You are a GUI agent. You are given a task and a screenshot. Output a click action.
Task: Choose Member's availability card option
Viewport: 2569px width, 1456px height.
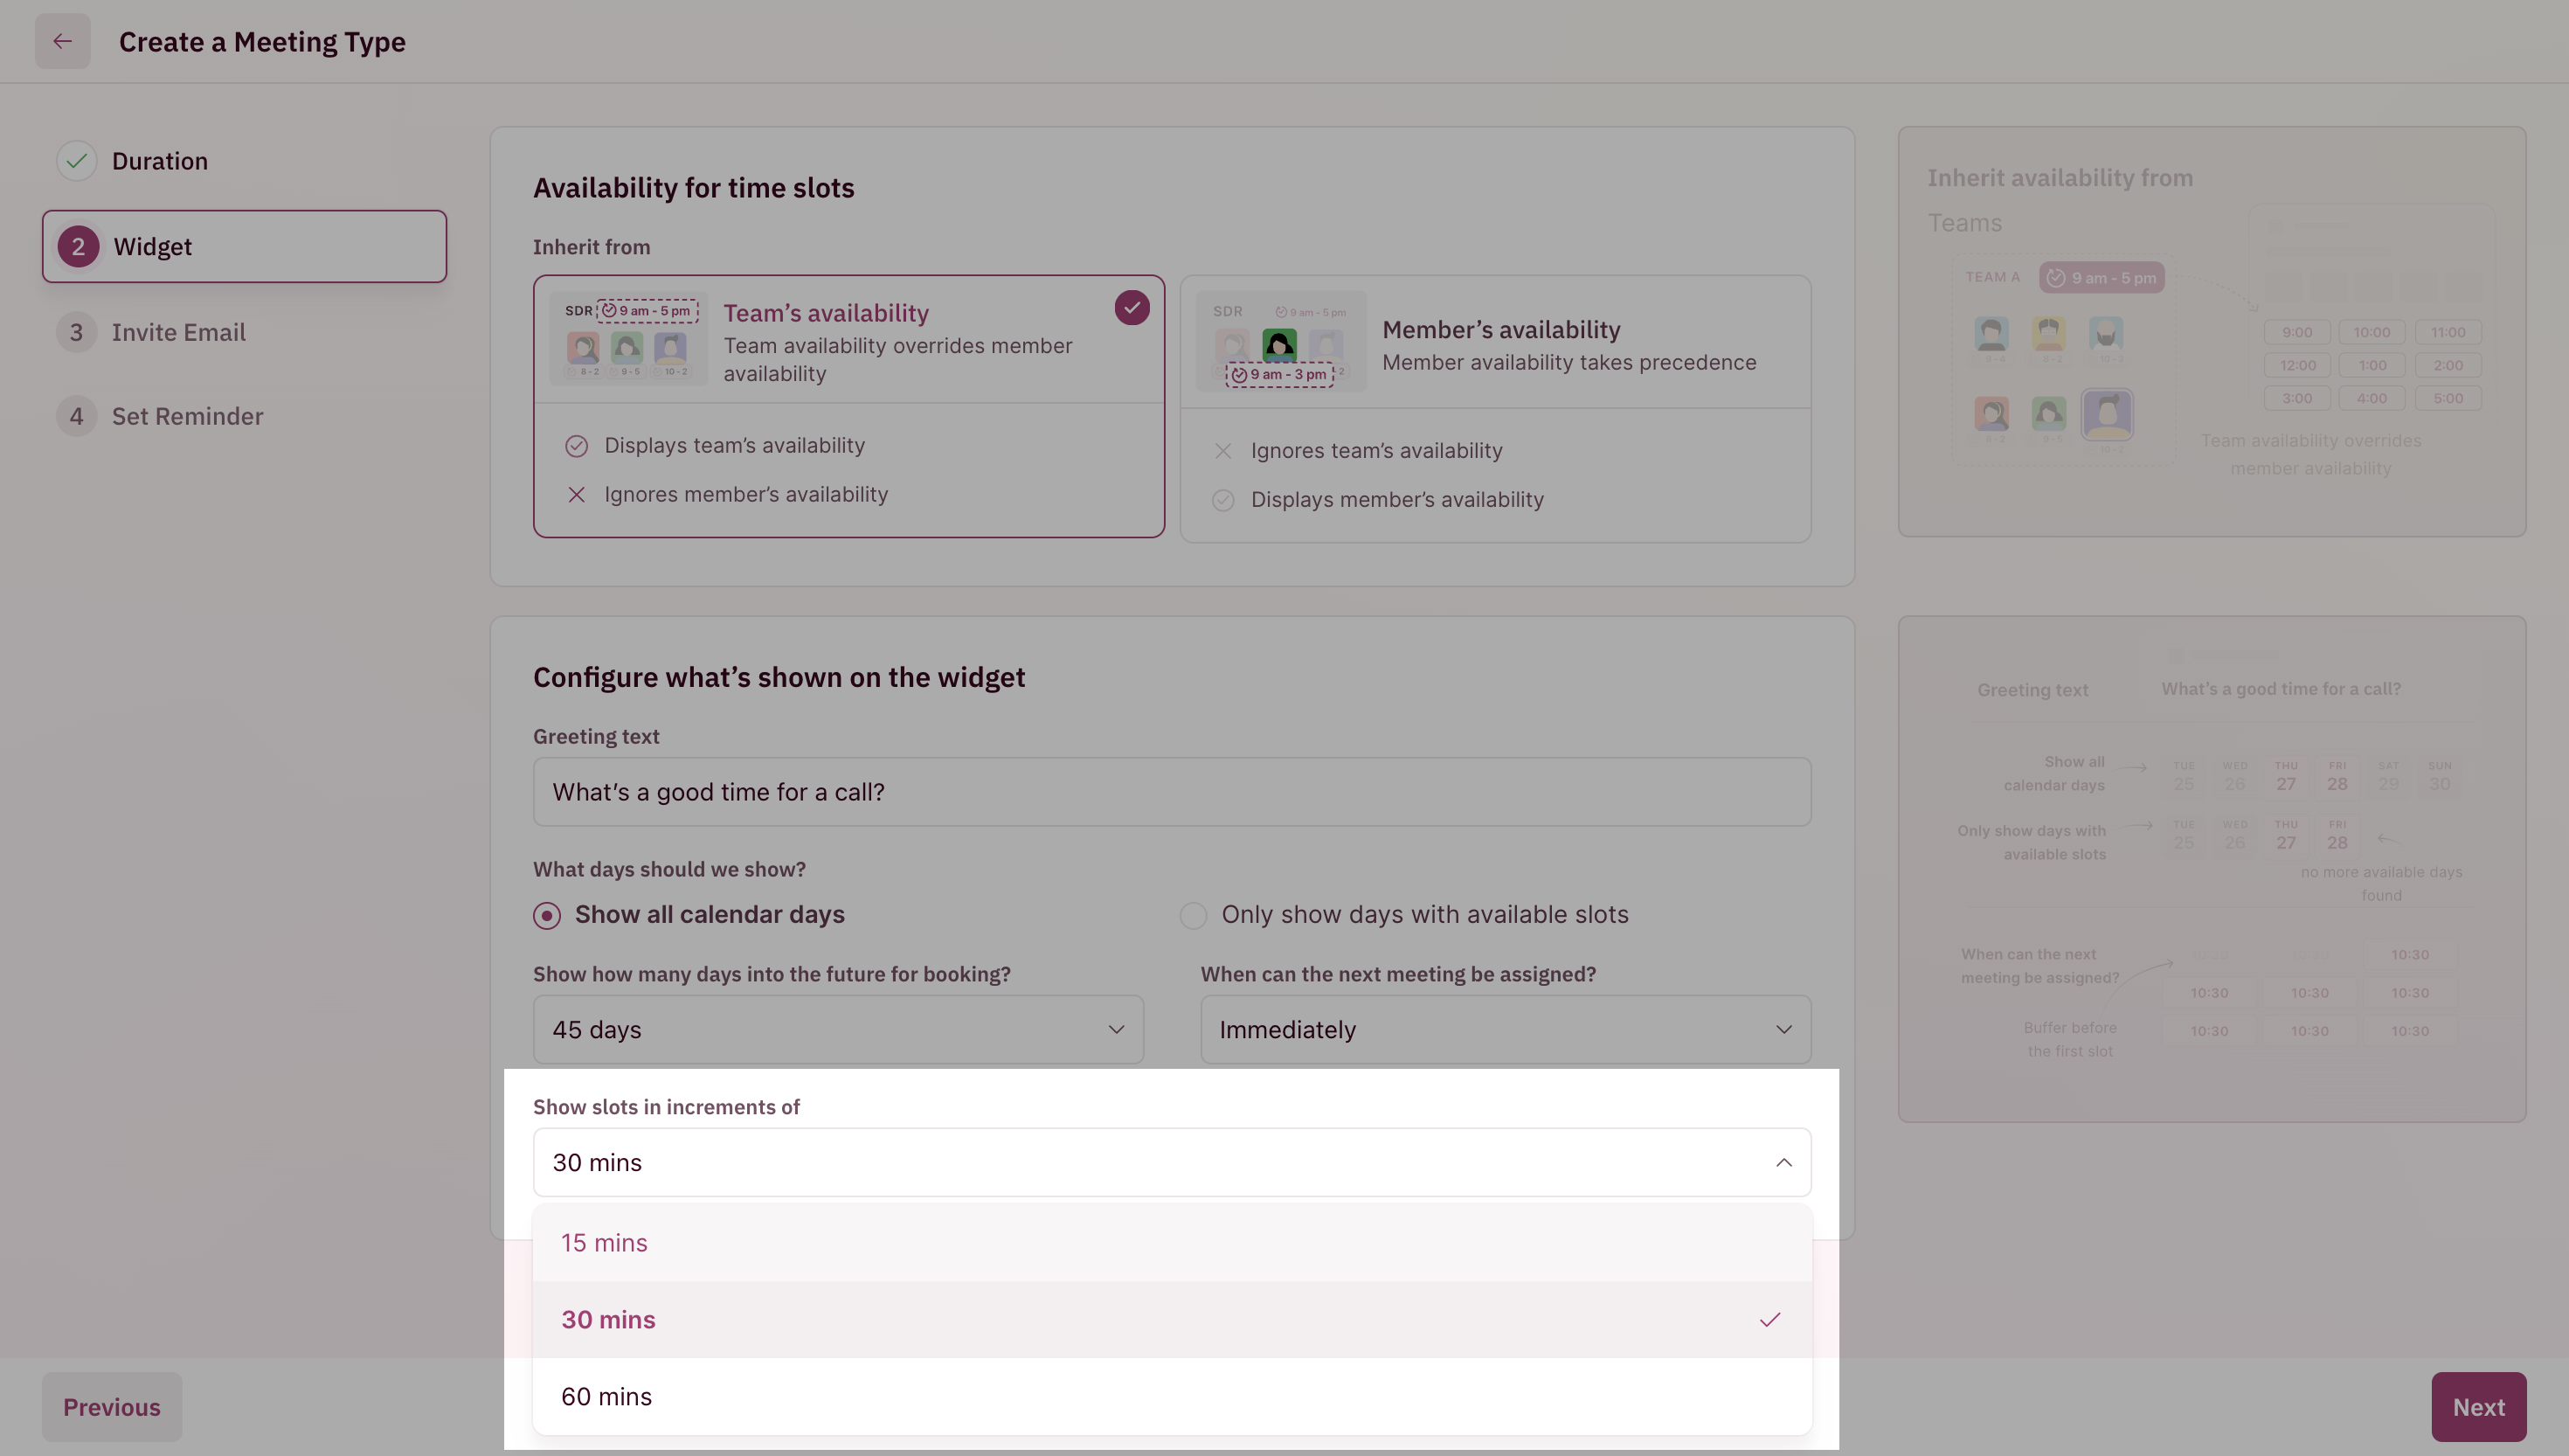[1568, 345]
